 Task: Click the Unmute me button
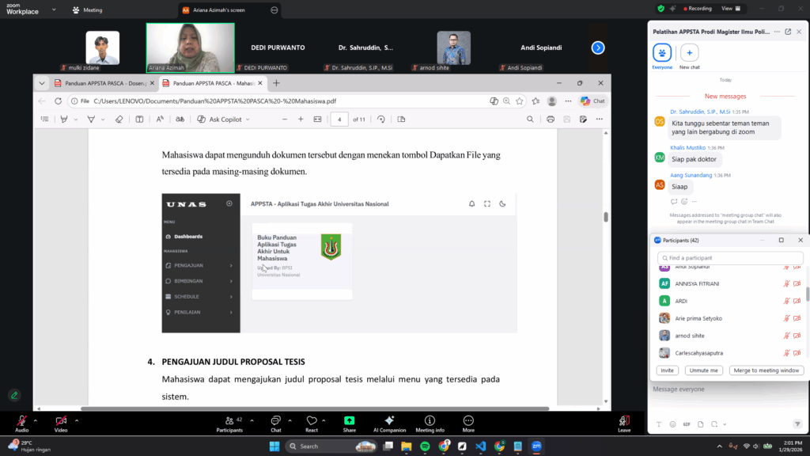703,370
